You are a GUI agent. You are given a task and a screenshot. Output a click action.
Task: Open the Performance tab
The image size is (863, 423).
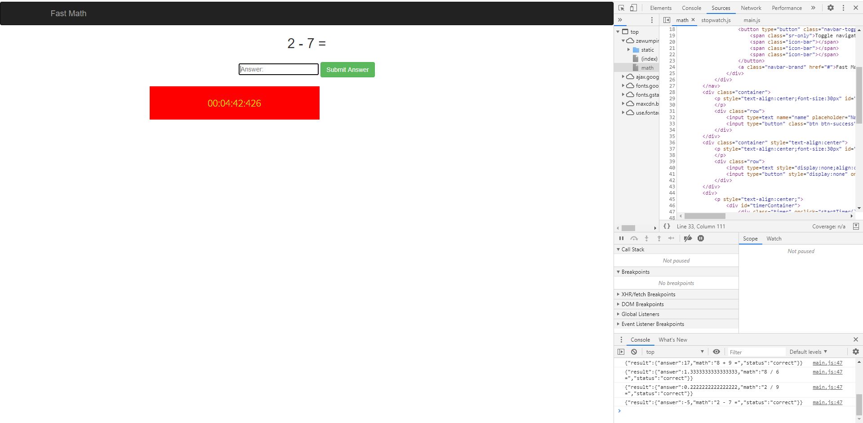coord(787,8)
